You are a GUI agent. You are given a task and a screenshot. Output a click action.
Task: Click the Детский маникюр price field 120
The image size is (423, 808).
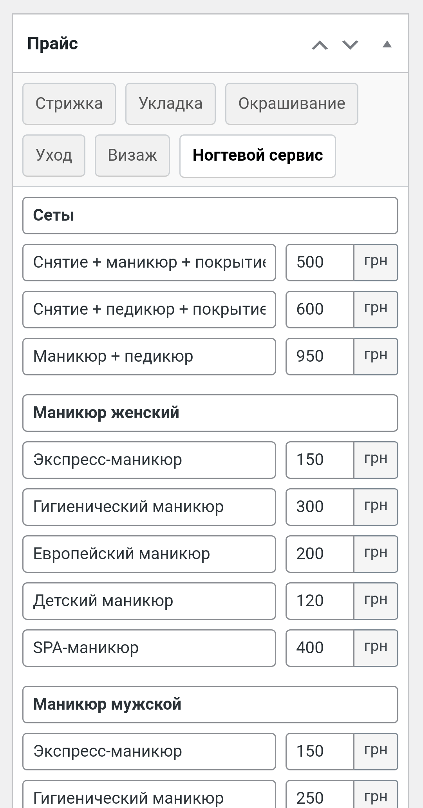320,601
